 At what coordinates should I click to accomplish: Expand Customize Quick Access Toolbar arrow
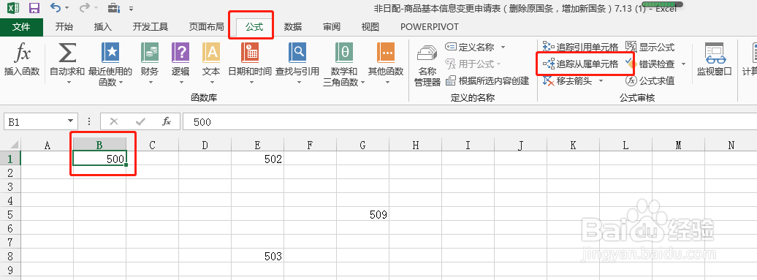click(x=131, y=9)
